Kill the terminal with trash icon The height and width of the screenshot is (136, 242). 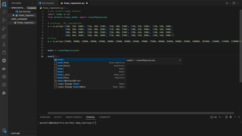[231, 117]
